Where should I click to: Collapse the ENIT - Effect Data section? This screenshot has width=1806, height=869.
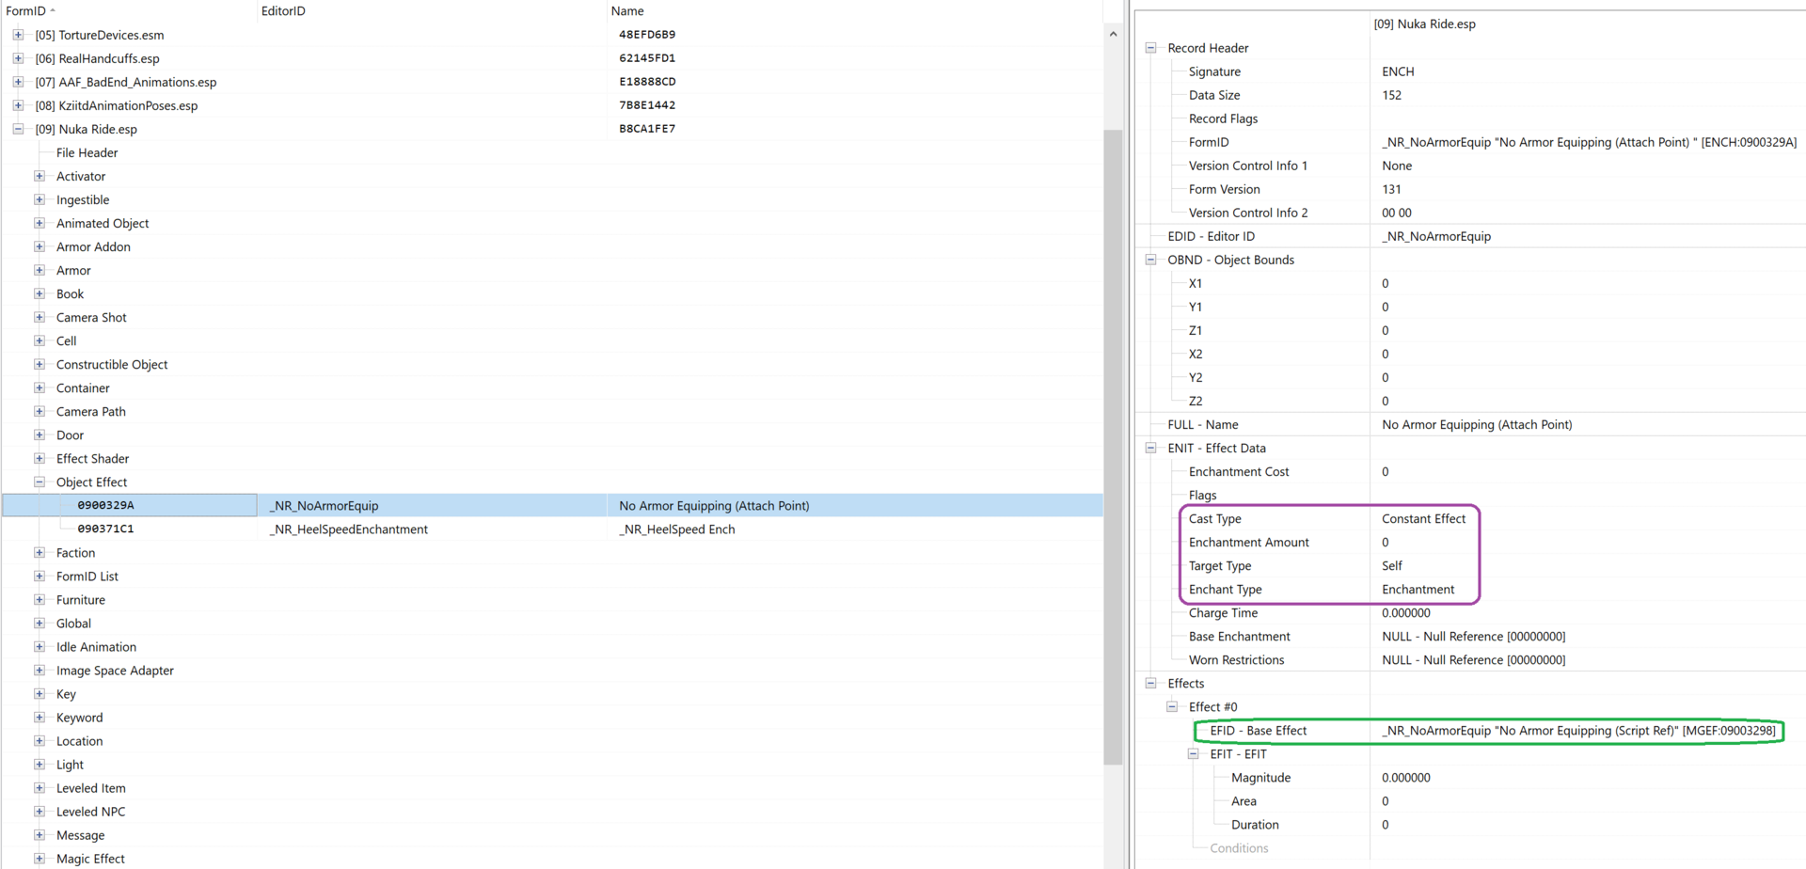pos(1150,448)
